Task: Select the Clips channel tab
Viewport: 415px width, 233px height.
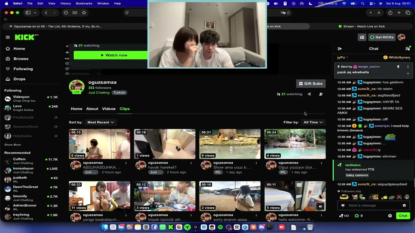Action: [x=124, y=109]
